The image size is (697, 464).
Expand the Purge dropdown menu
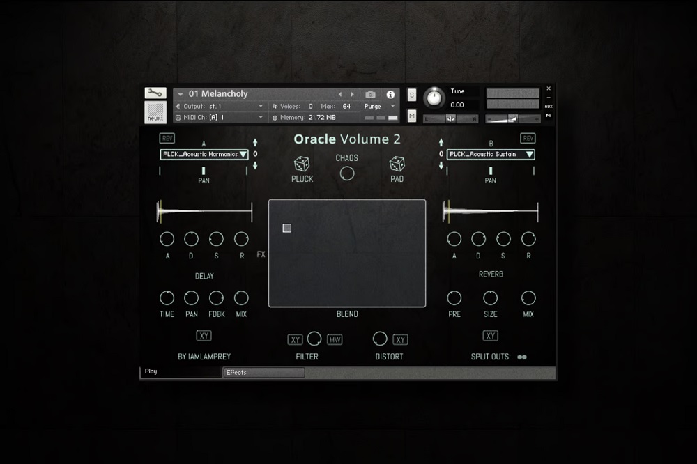[380, 107]
